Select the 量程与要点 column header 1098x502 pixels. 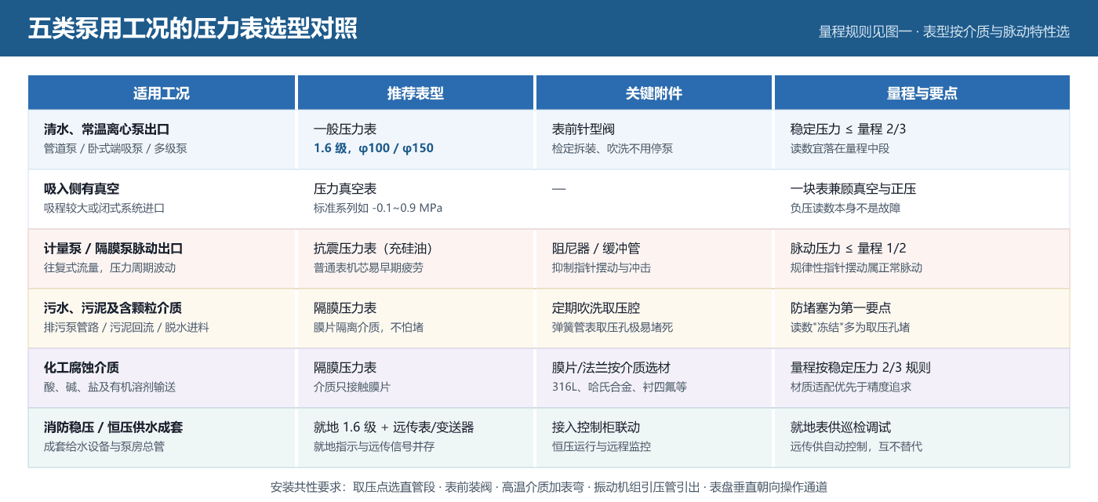point(922,93)
